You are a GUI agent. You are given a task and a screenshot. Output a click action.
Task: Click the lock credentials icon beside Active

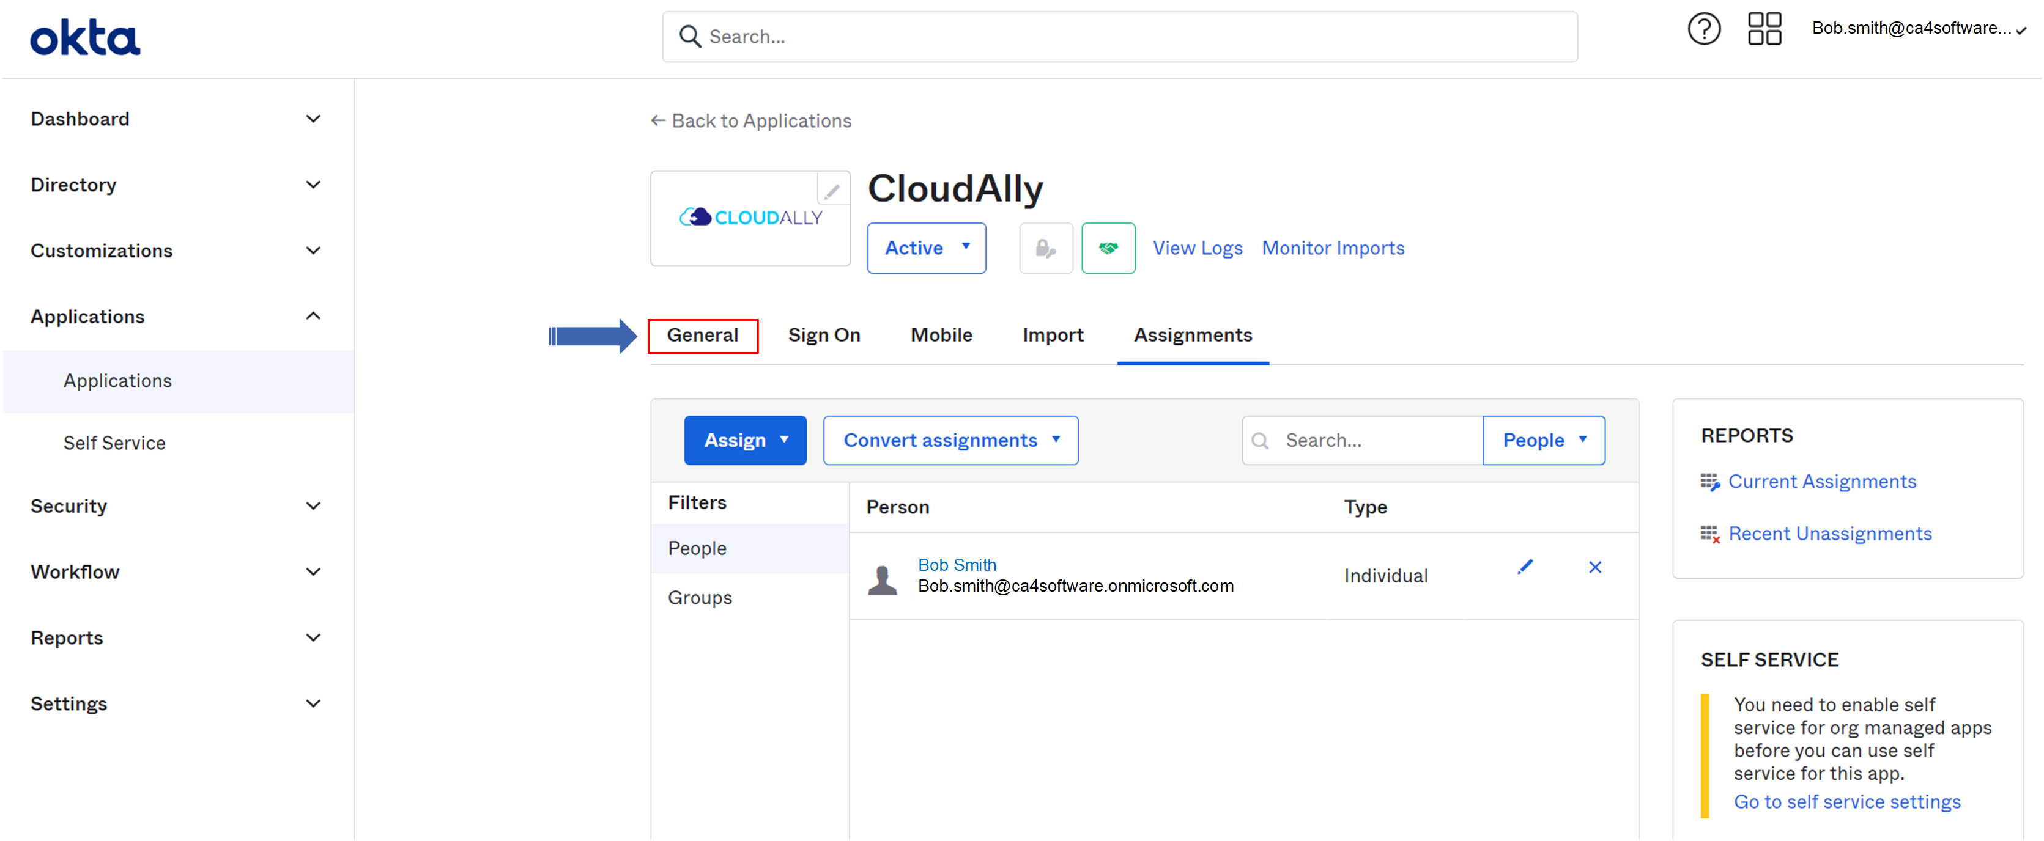pyautogui.click(x=1045, y=248)
